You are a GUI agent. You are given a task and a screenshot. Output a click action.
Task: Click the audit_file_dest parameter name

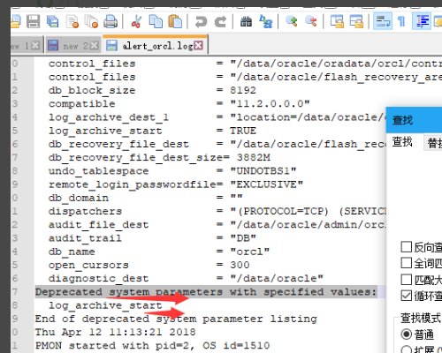click(98, 225)
